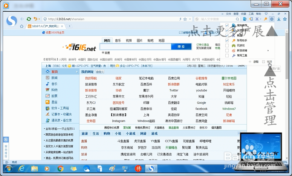
Task: Open the facebook link
Action: click(x=201, y=109)
